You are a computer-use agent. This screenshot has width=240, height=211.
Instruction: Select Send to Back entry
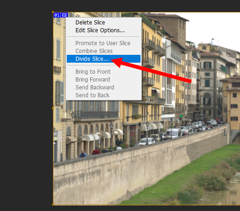(104, 95)
